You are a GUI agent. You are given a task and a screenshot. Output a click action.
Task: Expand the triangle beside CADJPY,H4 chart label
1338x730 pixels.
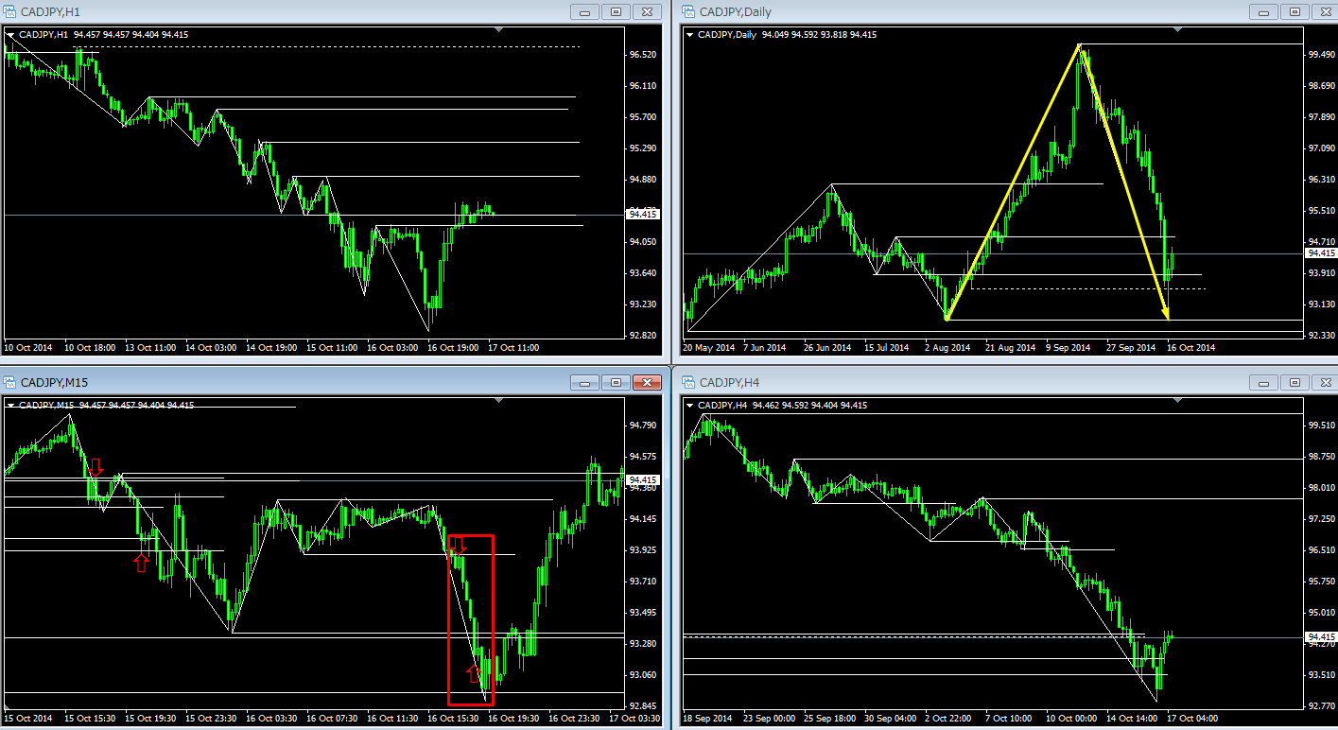(x=689, y=406)
